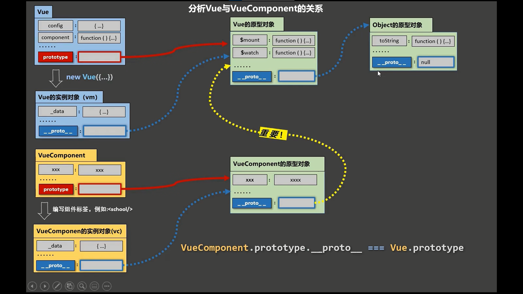Select red 'prototype' label in VueComponent box
This screenshot has width=523, height=294.
click(x=56, y=189)
